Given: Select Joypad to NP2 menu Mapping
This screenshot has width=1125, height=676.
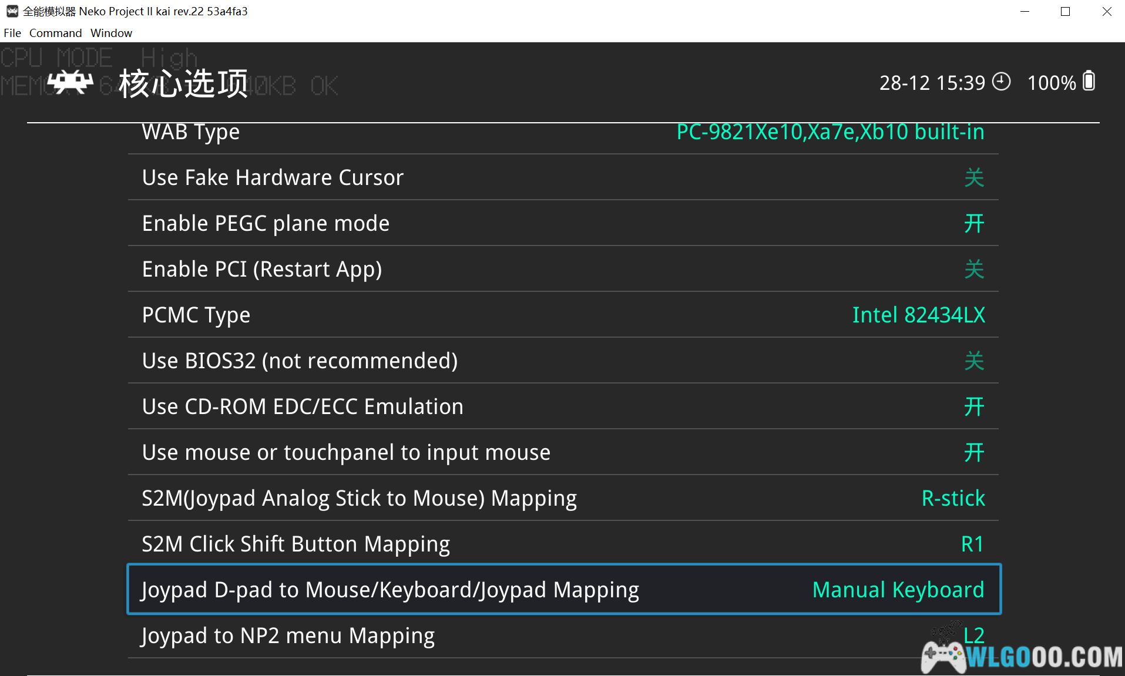Looking at the screenshot, I should (x=563, y=635).
